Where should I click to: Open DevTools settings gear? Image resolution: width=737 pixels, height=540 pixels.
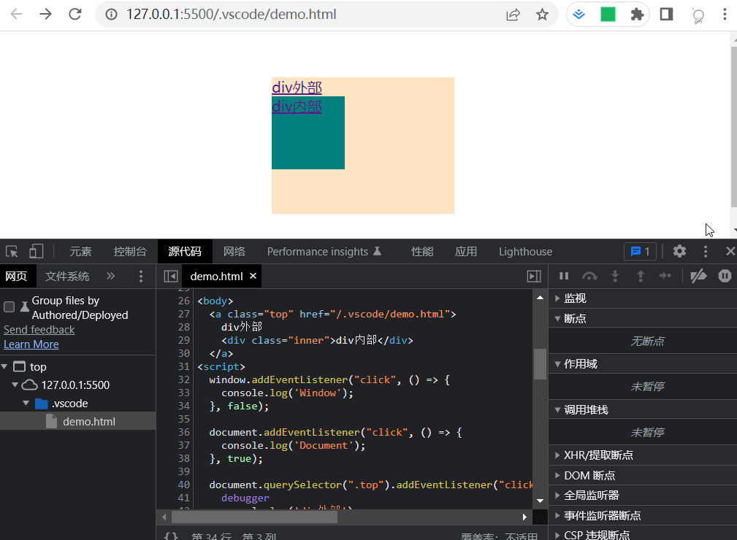click(x=679, y=251)
